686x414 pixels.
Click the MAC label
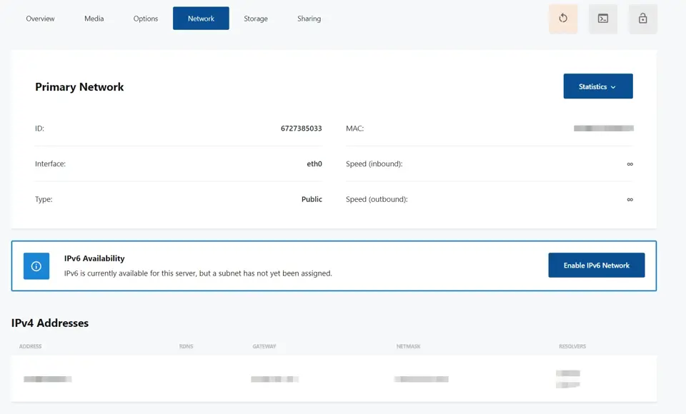click(x=355, y=128)
